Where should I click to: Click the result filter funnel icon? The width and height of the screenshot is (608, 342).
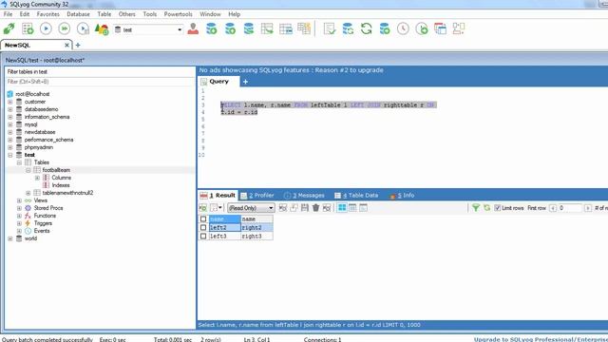point(476,208)
